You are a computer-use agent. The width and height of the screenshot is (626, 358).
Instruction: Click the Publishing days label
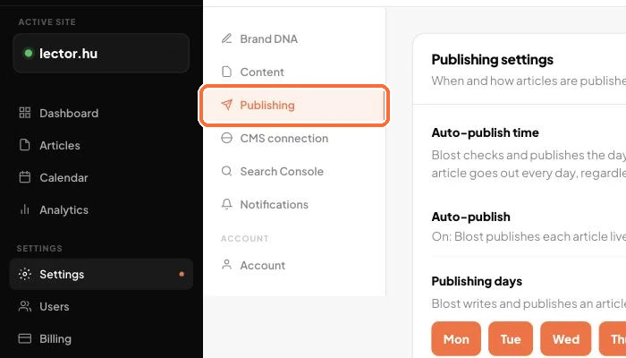pyautogui.click(x=477, y=281)
